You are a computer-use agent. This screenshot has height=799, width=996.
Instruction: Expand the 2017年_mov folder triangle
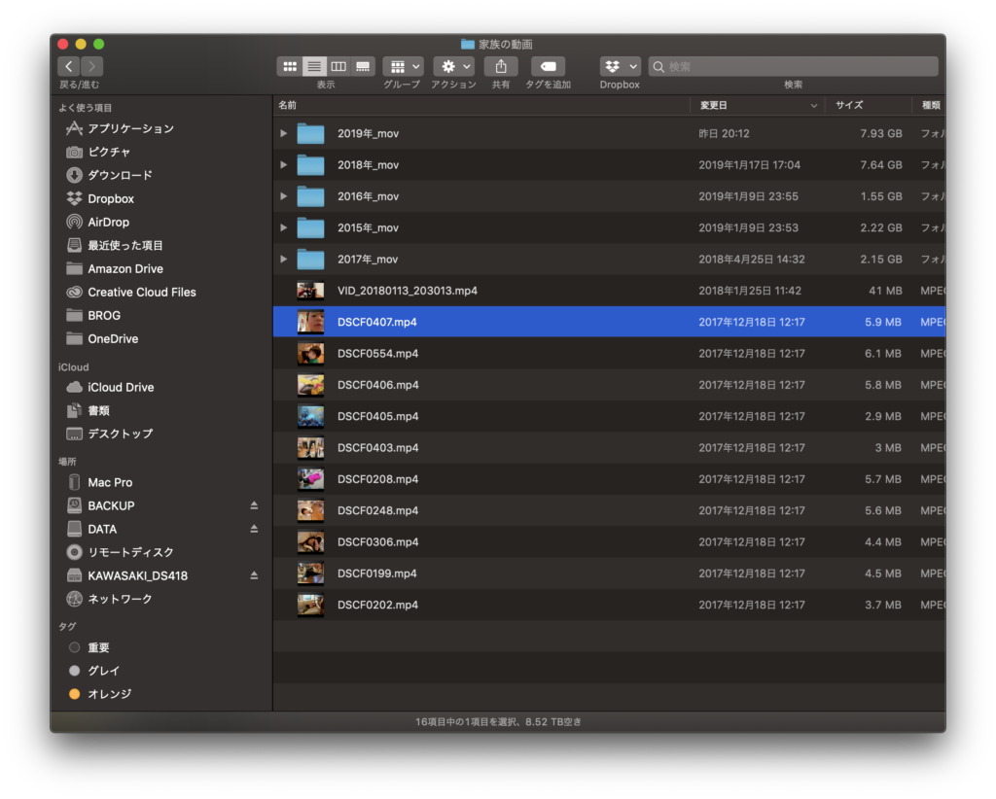click(284, 260)
